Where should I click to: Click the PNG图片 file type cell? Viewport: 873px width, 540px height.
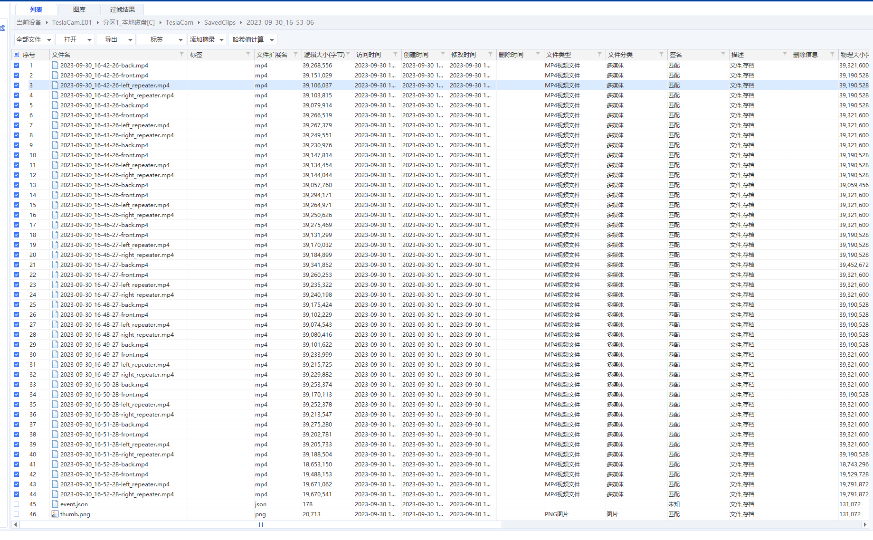[x=557, y=514]
